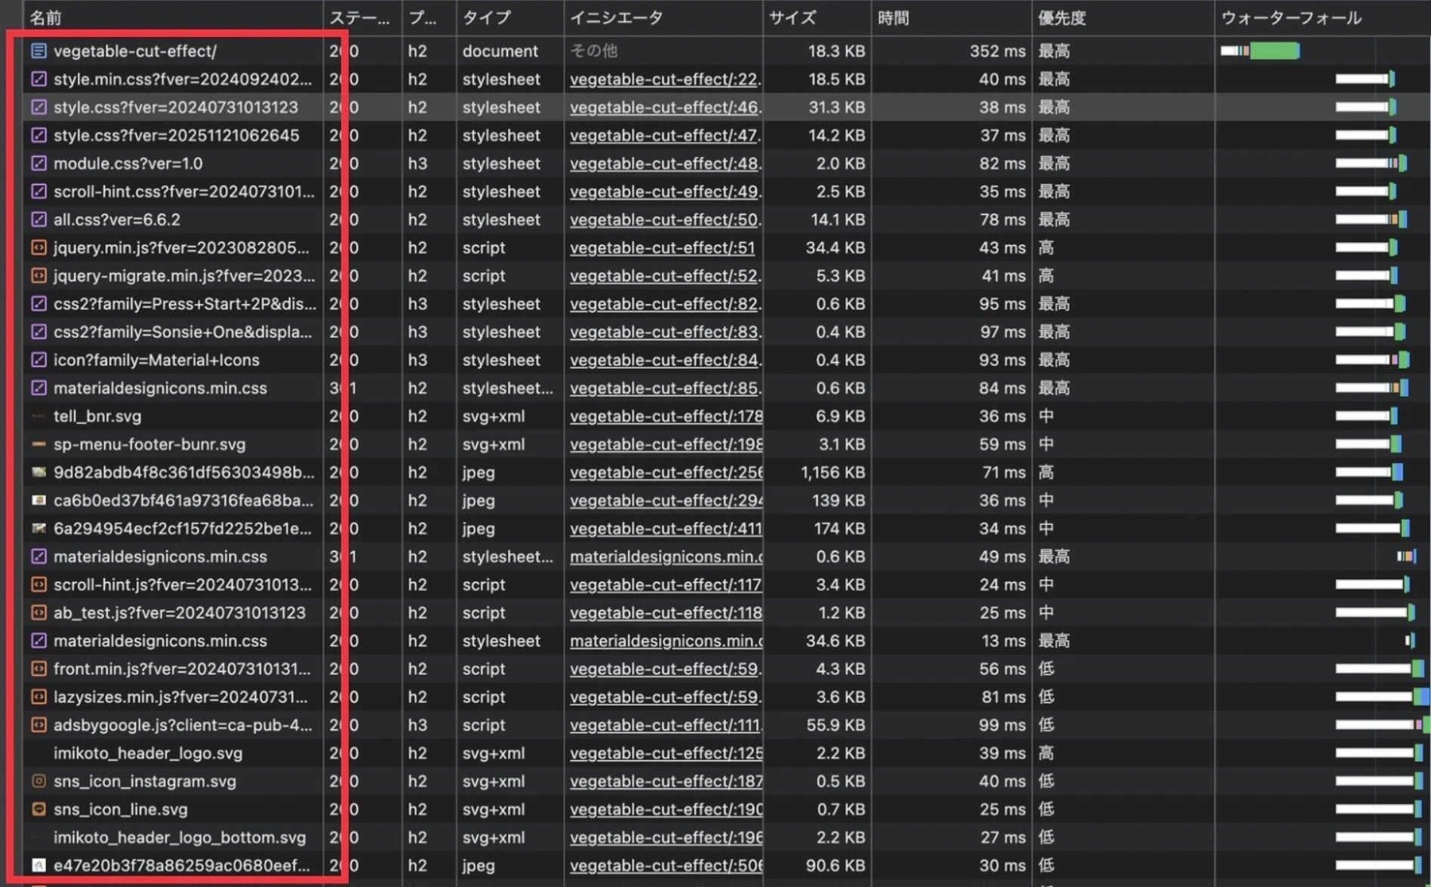Click the script icon for front.min.js
This screenshot has height=887, width=1431.
[38, 669]
